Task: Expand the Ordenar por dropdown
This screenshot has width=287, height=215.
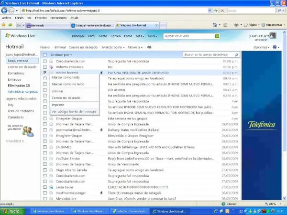Action: click(61, 54)
